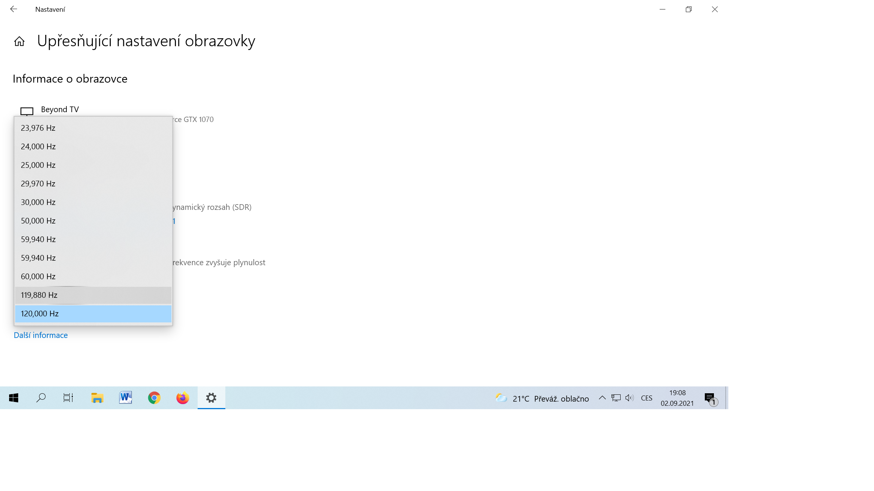The image size is (874, 491).
Task: Show hidden tray icons chevron
Action: (x=602, y=398)
